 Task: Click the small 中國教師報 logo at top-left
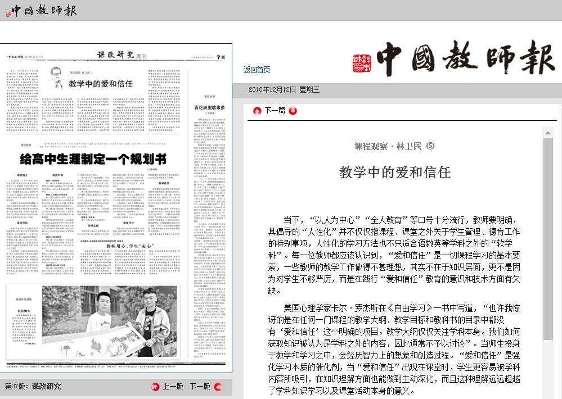coord(43,10)
